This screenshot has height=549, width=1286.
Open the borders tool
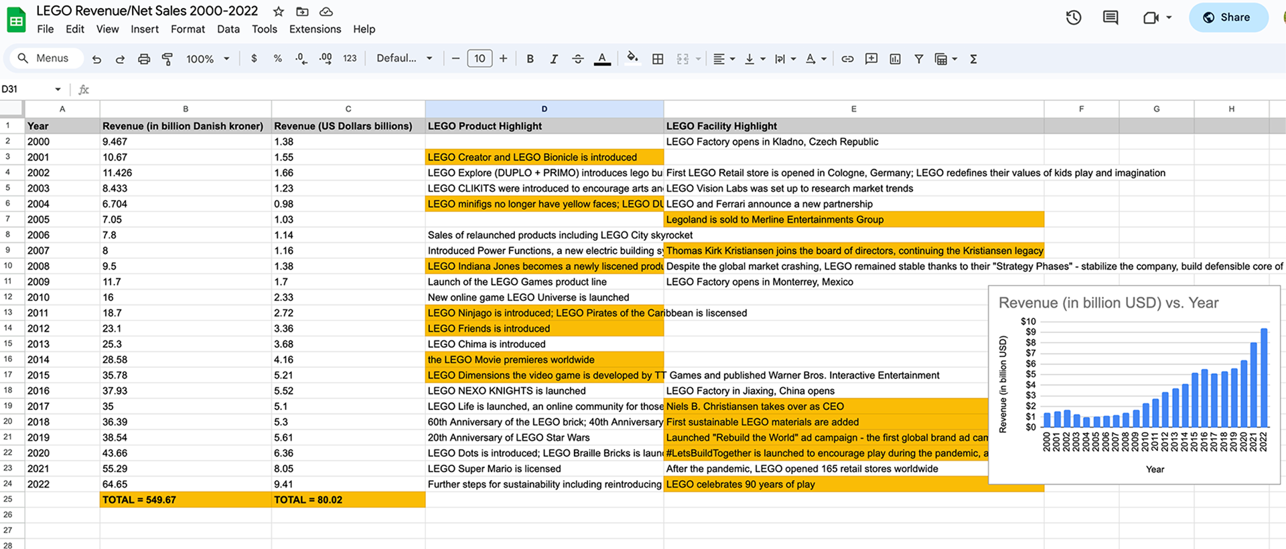click(x=658, y=59)
